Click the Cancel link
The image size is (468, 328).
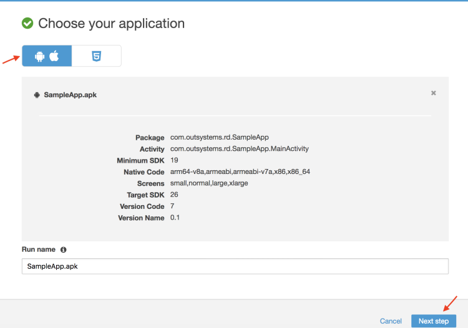pos(391,321)
